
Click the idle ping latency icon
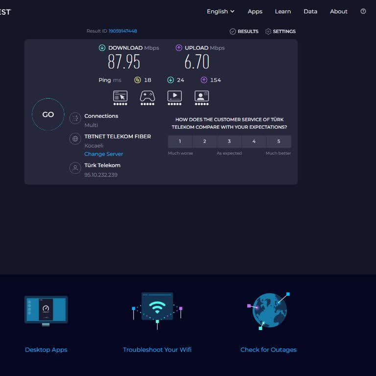[x=138, y=80]
